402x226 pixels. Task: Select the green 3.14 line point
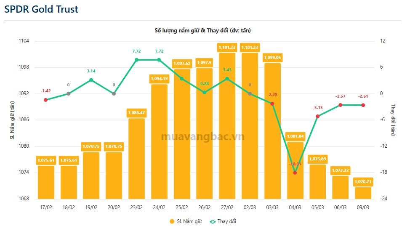pos(91,80)
